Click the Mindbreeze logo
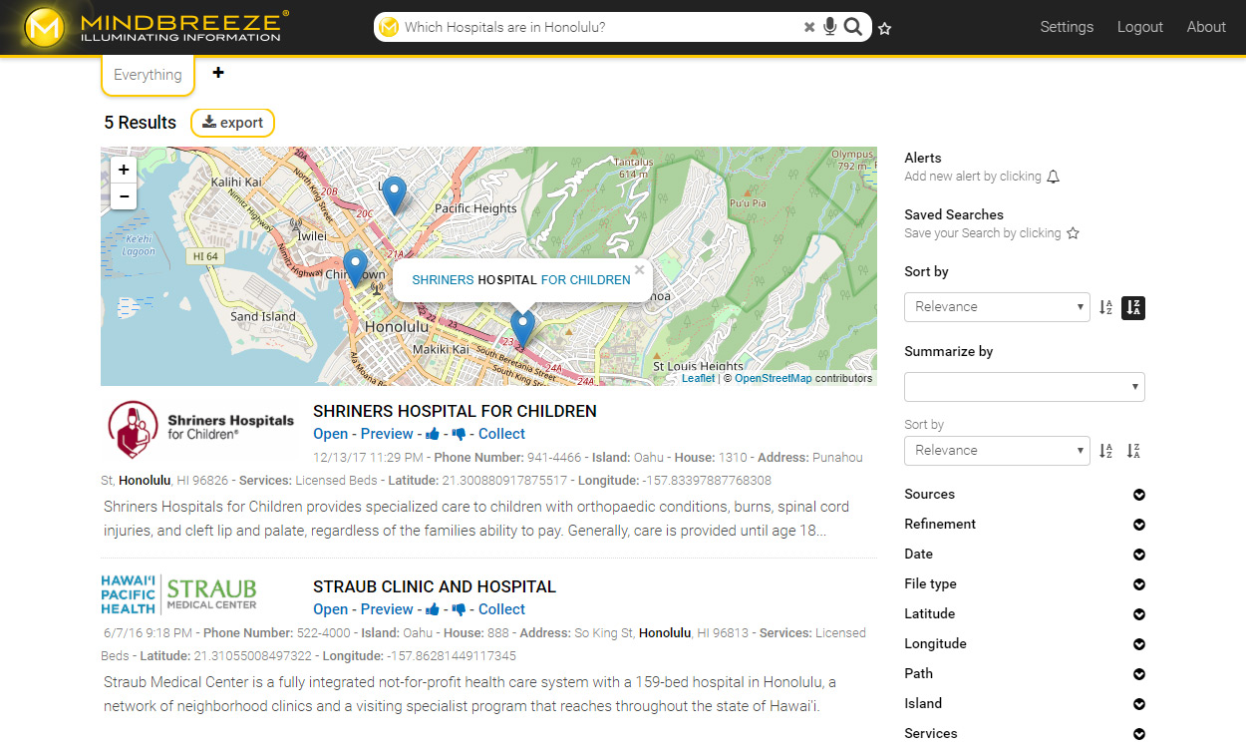Image resolution: width=1246 pixels, height=751 pixels. (x=156, y=27)
